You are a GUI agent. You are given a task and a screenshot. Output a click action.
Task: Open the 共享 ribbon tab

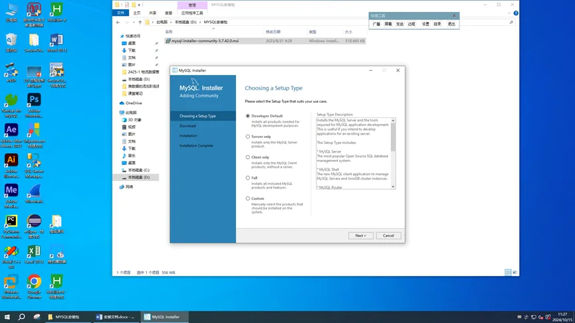(152, 13)
